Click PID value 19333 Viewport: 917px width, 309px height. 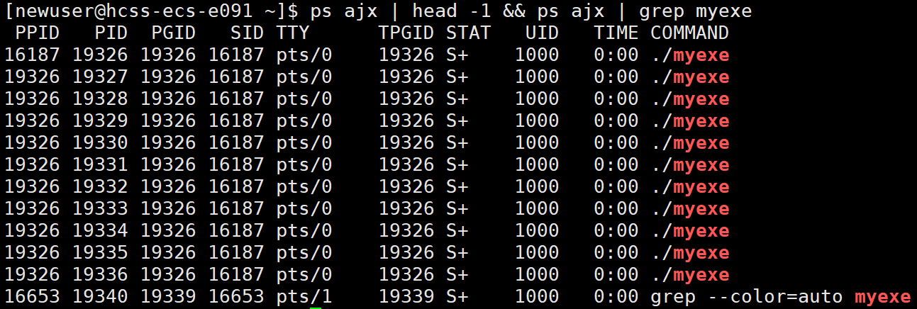pos(100,208)
